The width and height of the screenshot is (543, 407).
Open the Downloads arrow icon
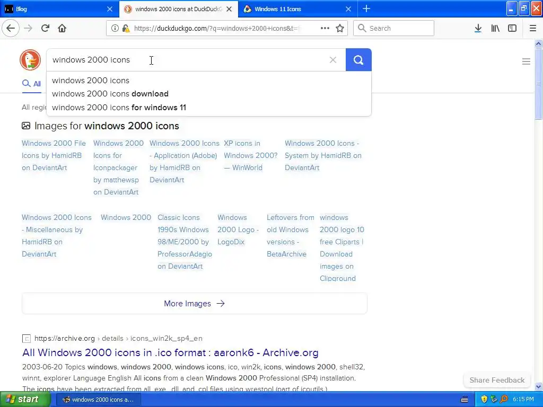(478, 29)
